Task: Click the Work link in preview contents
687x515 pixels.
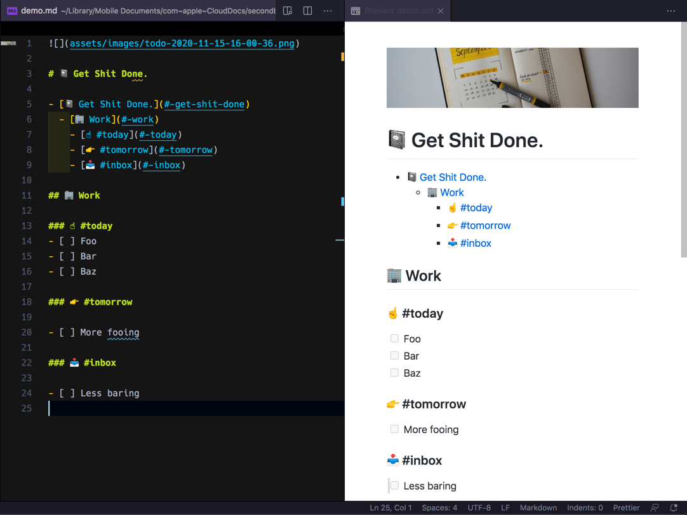Action: (x=451, y=193)
